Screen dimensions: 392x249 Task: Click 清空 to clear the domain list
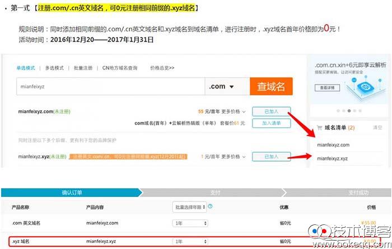377,128
